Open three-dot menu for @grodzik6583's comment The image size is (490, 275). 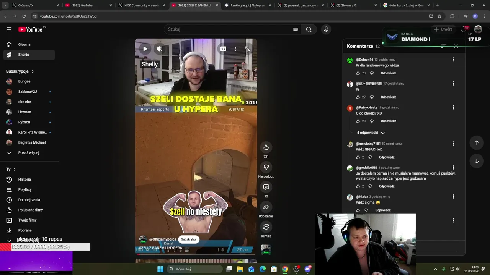click(x=453, y=168)
